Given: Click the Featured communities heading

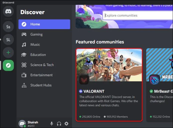Looking at the screenshot, I should pyautogui.click(x=100, y=42).
